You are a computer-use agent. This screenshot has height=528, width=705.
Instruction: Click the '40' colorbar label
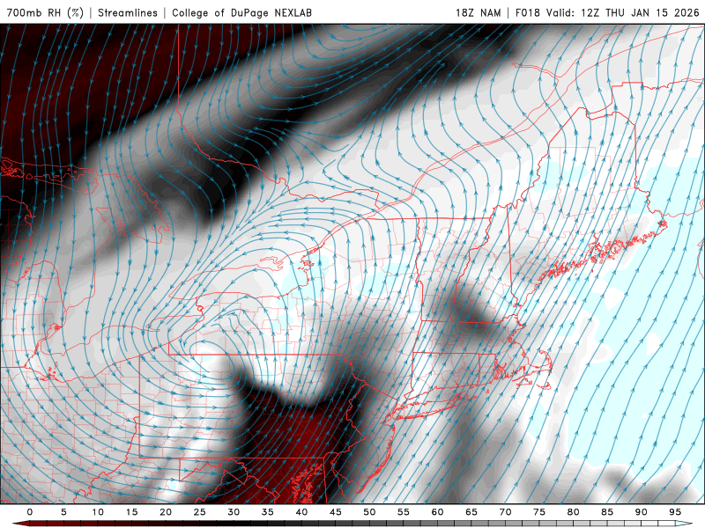point(301,512)
